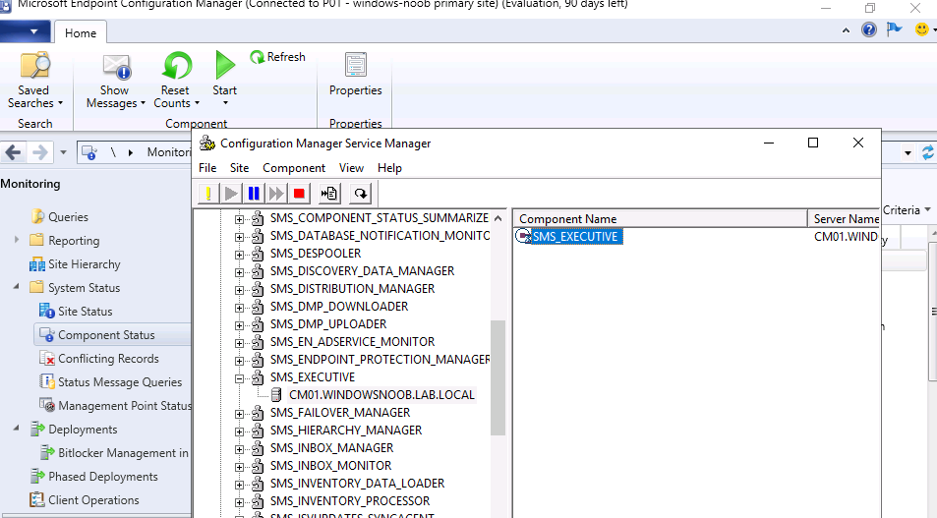Click the forward navigation arrow
Image resolution: width=937 pixels, height=518 pixels.
pyautogui.click(x=39, y=152)
